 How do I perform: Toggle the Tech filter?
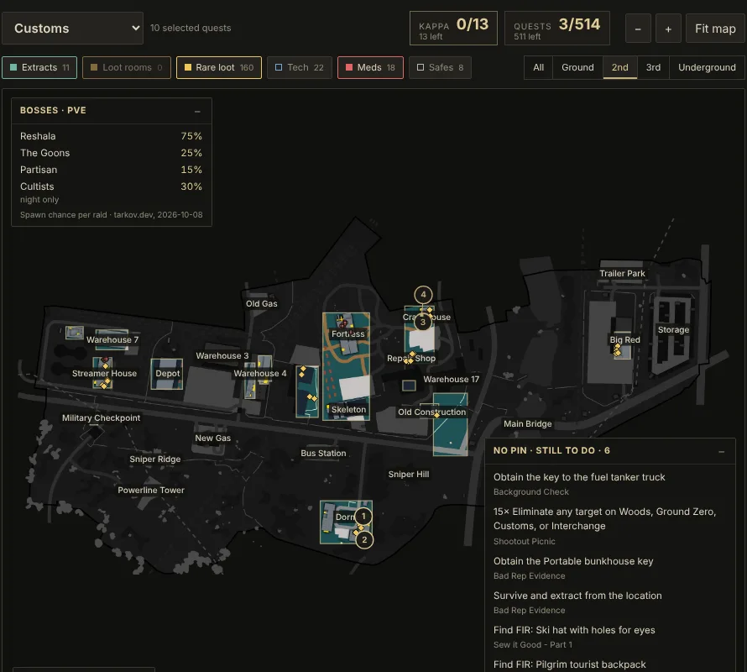[x=299, y=67]
